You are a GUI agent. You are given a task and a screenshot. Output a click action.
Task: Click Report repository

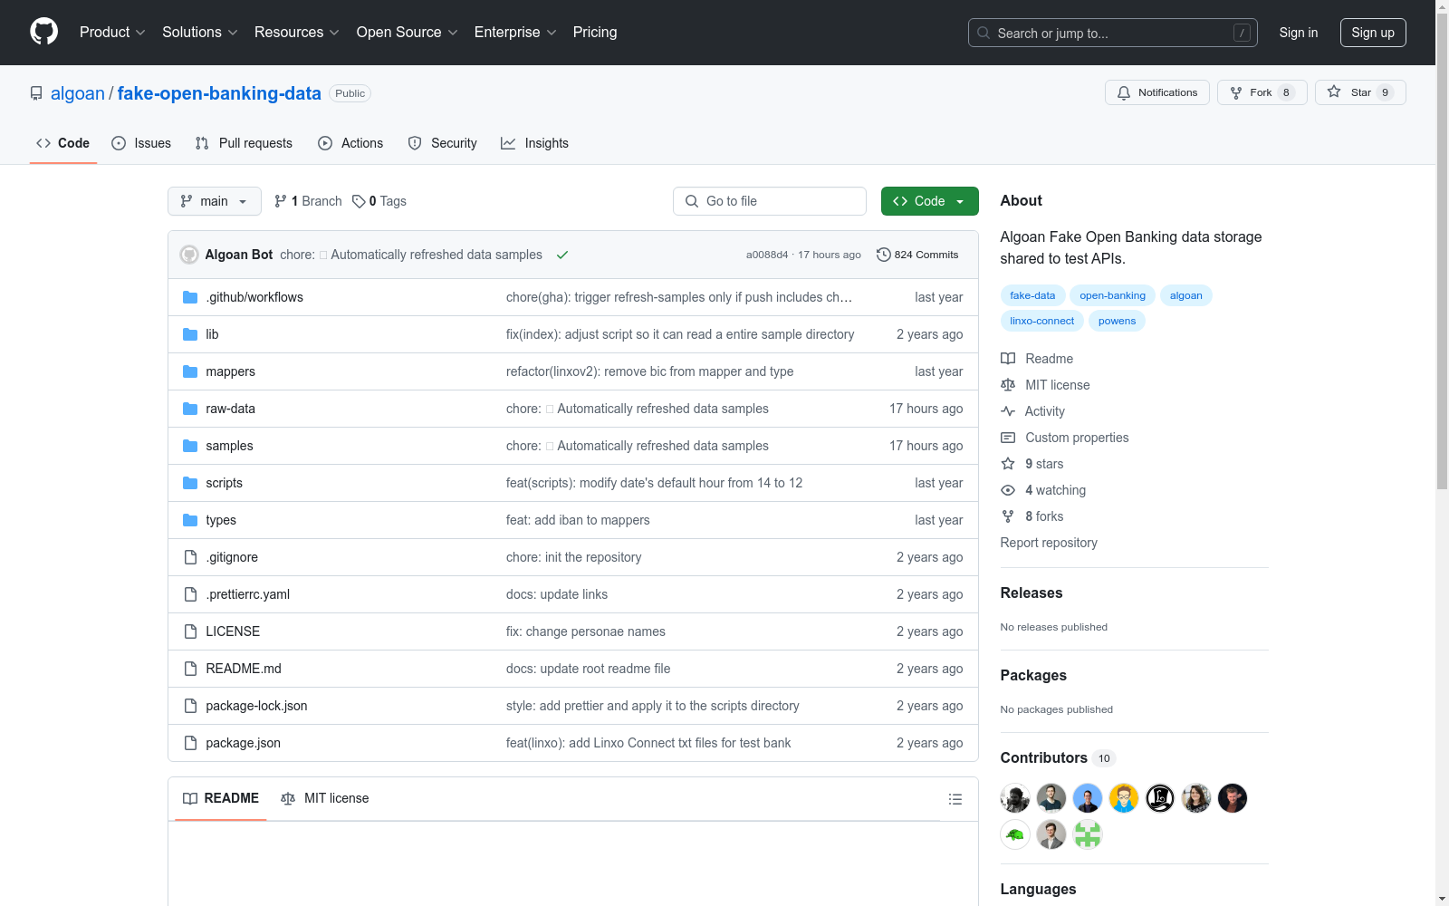1049,543
